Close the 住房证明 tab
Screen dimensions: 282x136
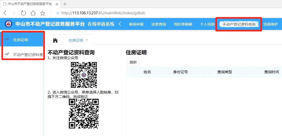pos(87,40)
